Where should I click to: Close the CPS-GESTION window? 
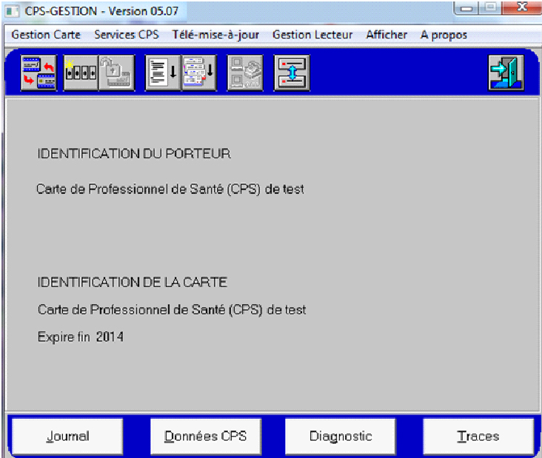[x=521, y=8]
